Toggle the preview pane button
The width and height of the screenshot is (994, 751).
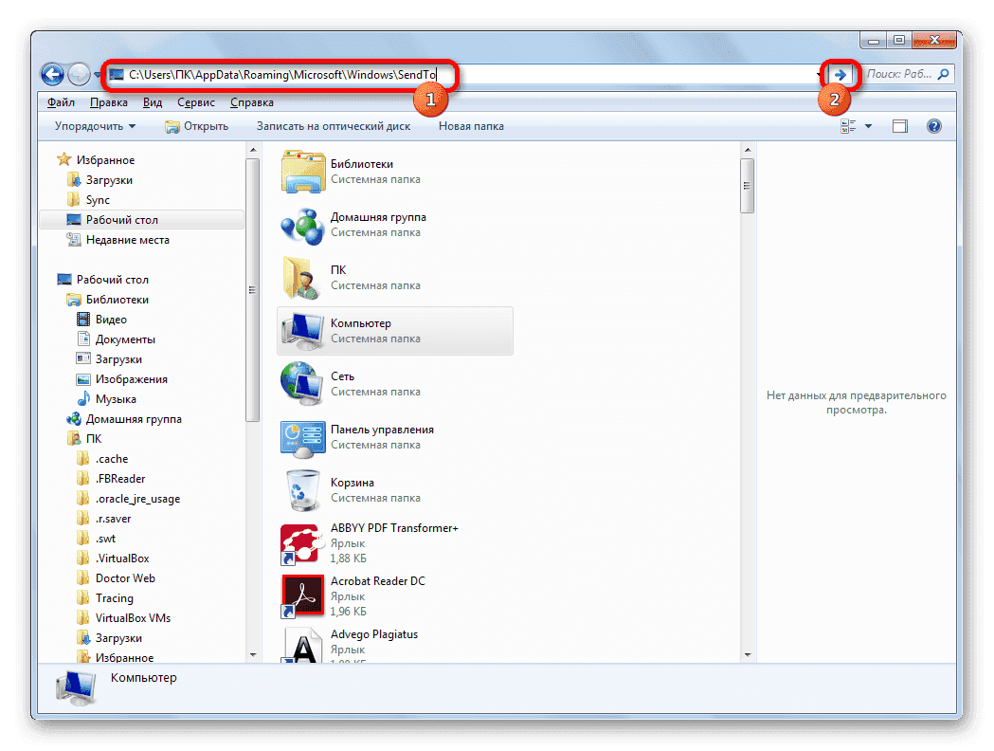[x=899, y=126]
